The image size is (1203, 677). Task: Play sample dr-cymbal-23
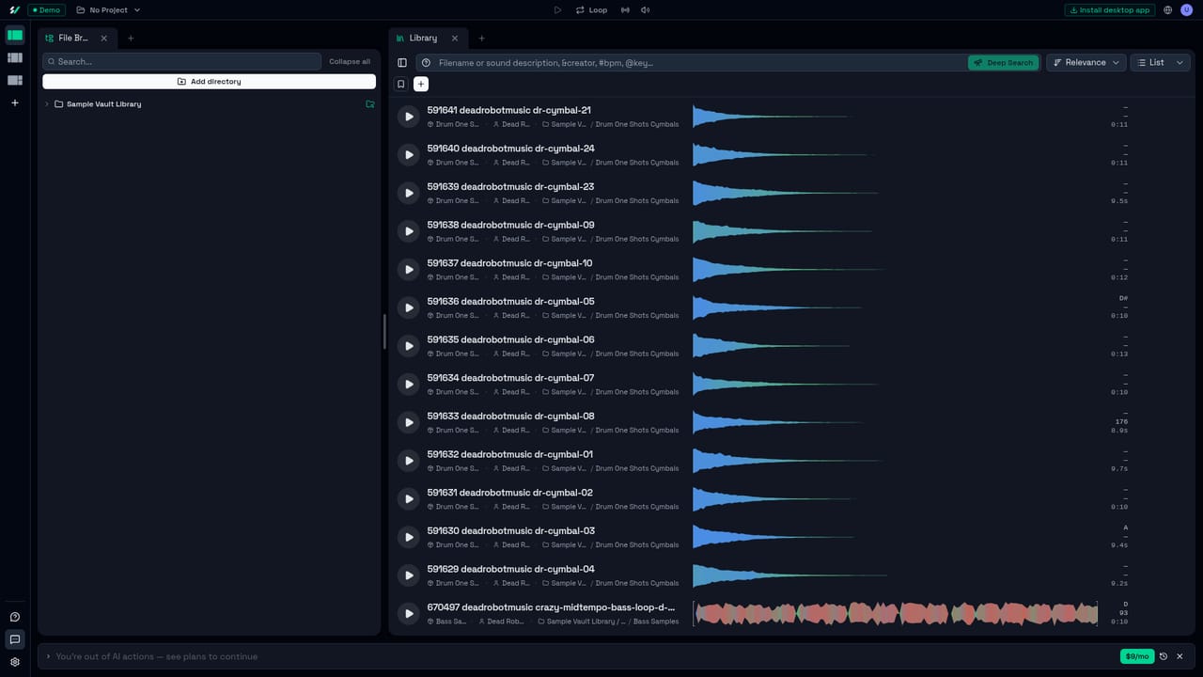click(408, 193)
